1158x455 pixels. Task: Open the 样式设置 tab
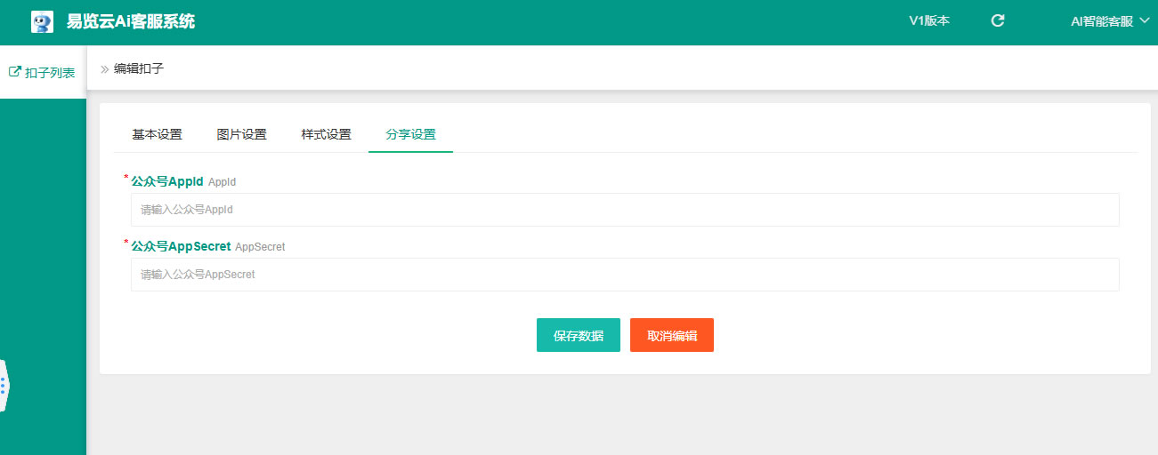point(327,135)
